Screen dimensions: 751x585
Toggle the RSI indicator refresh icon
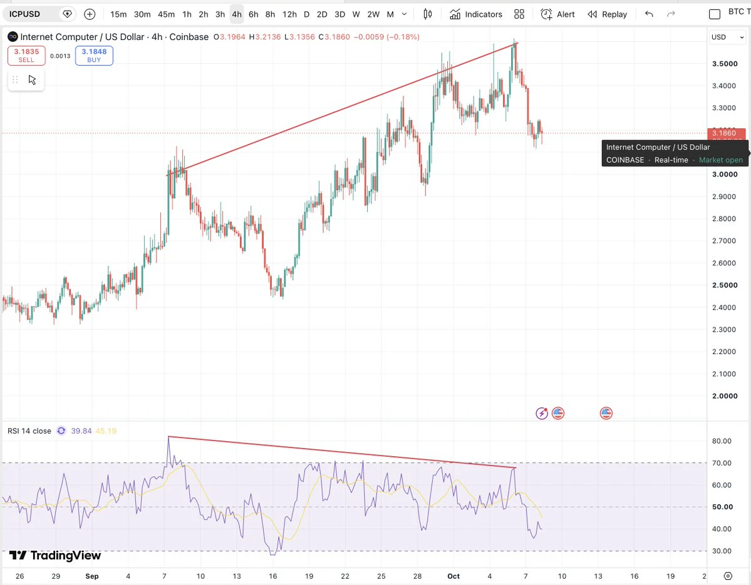[x=61, y=431]
